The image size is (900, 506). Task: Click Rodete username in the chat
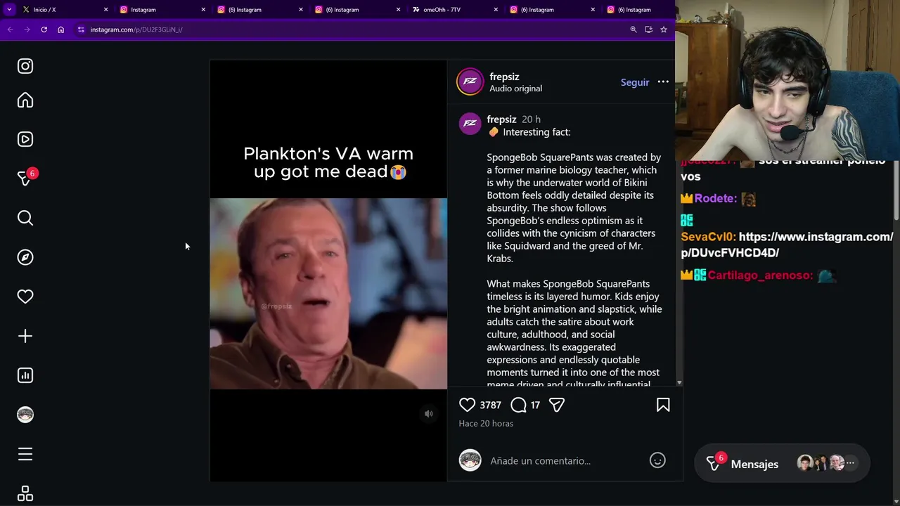tap(715, 198)
